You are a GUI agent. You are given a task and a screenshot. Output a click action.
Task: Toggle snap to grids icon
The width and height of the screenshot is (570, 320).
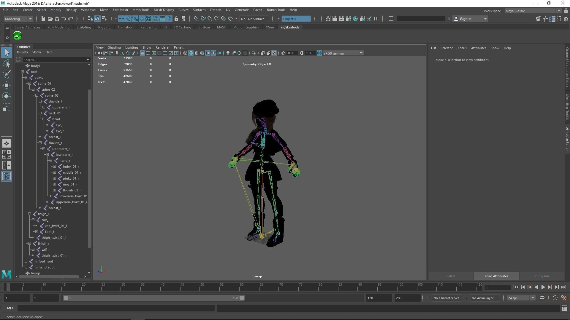coord(196,19)
